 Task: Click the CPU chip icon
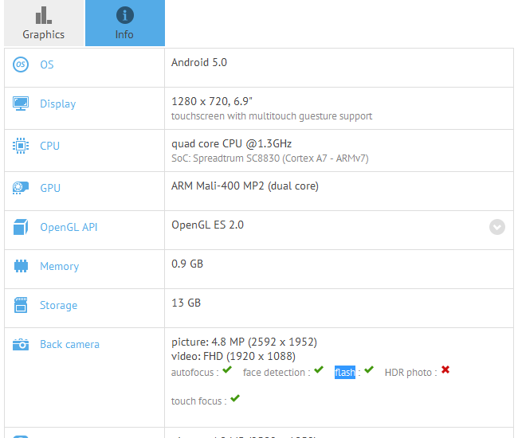pos(21,146)
